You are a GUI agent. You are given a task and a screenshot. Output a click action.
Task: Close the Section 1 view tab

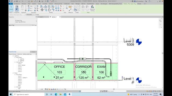[x=60, y=17]
